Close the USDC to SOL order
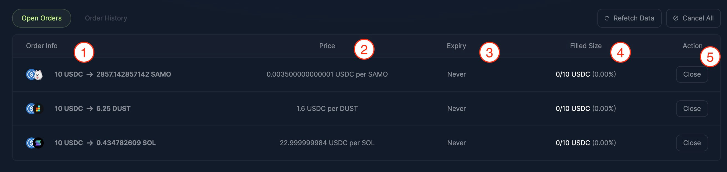The width and height of the screenshot is (727, 172). [x=692, y=143]
